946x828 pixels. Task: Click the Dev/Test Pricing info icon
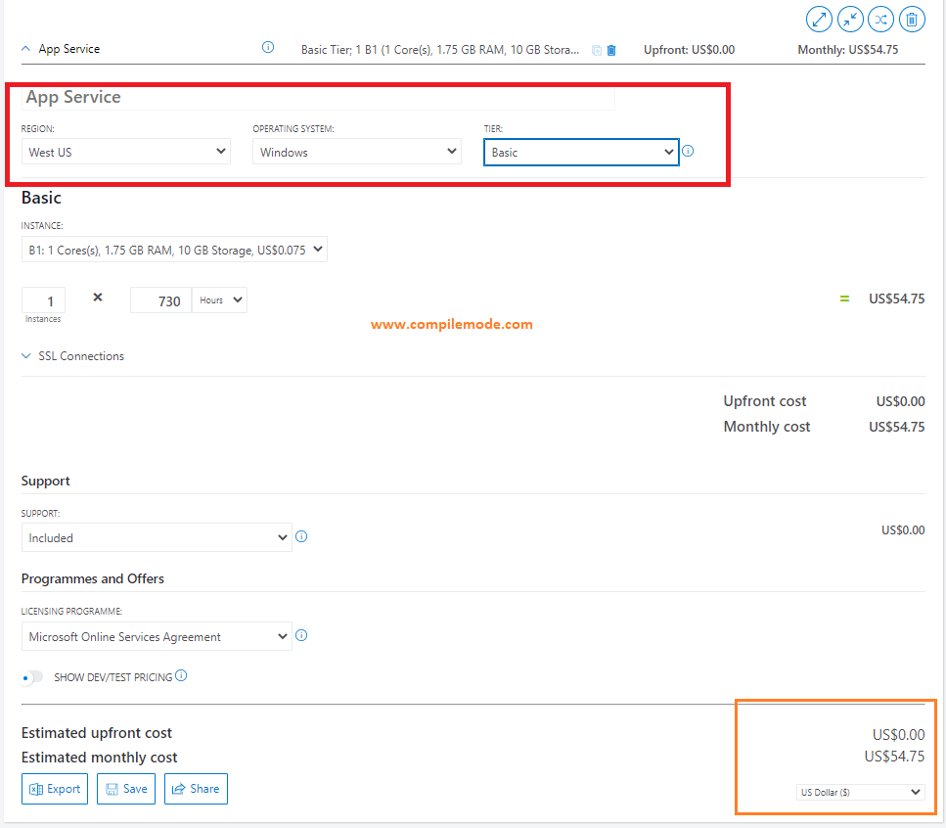tap(181, 675)
